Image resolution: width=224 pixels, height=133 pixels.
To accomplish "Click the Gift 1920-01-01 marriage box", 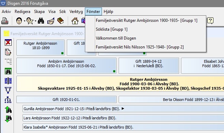I will (66, 100).
